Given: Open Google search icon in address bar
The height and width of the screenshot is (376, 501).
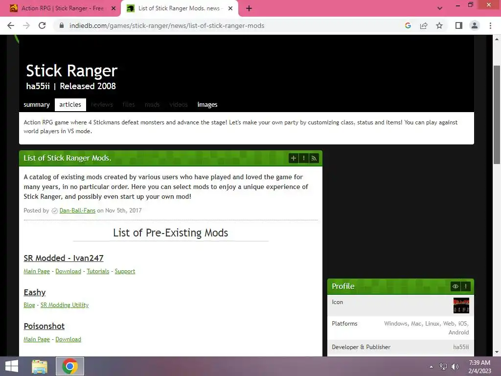Looking at the screenshot, I should coord(408,25).
